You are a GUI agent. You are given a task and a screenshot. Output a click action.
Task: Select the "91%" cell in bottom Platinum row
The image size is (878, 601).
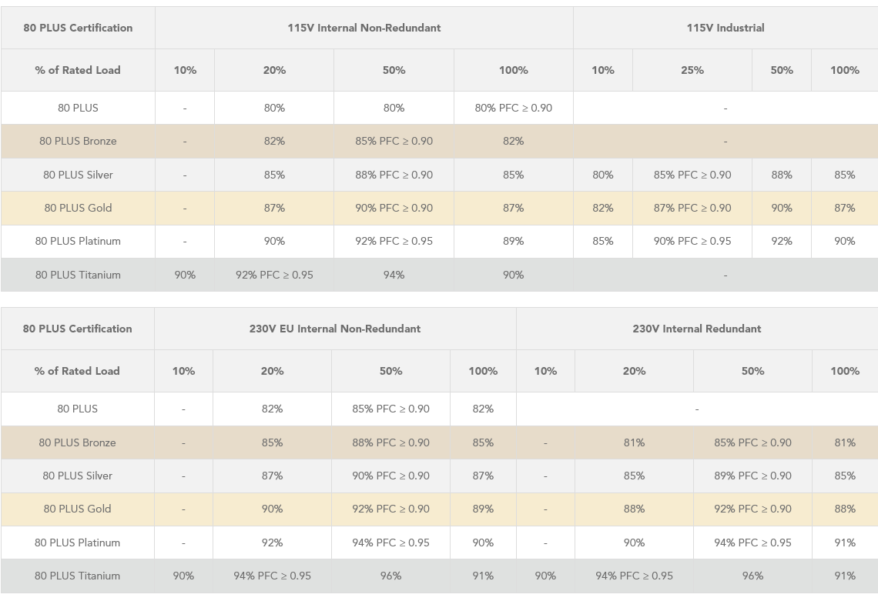pyautogui.click(x=844, y=543)
